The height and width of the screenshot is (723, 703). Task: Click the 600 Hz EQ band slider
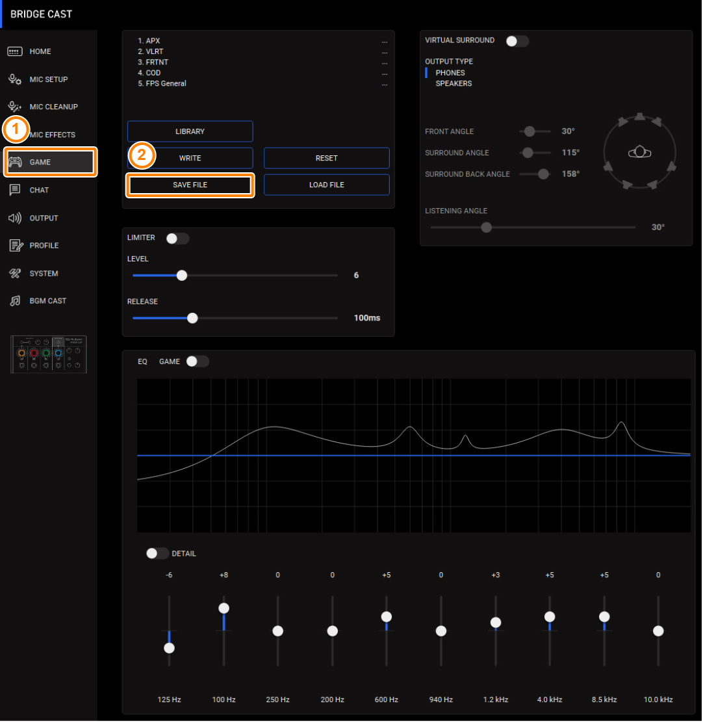pyautogui.click(x=387, y=617)
